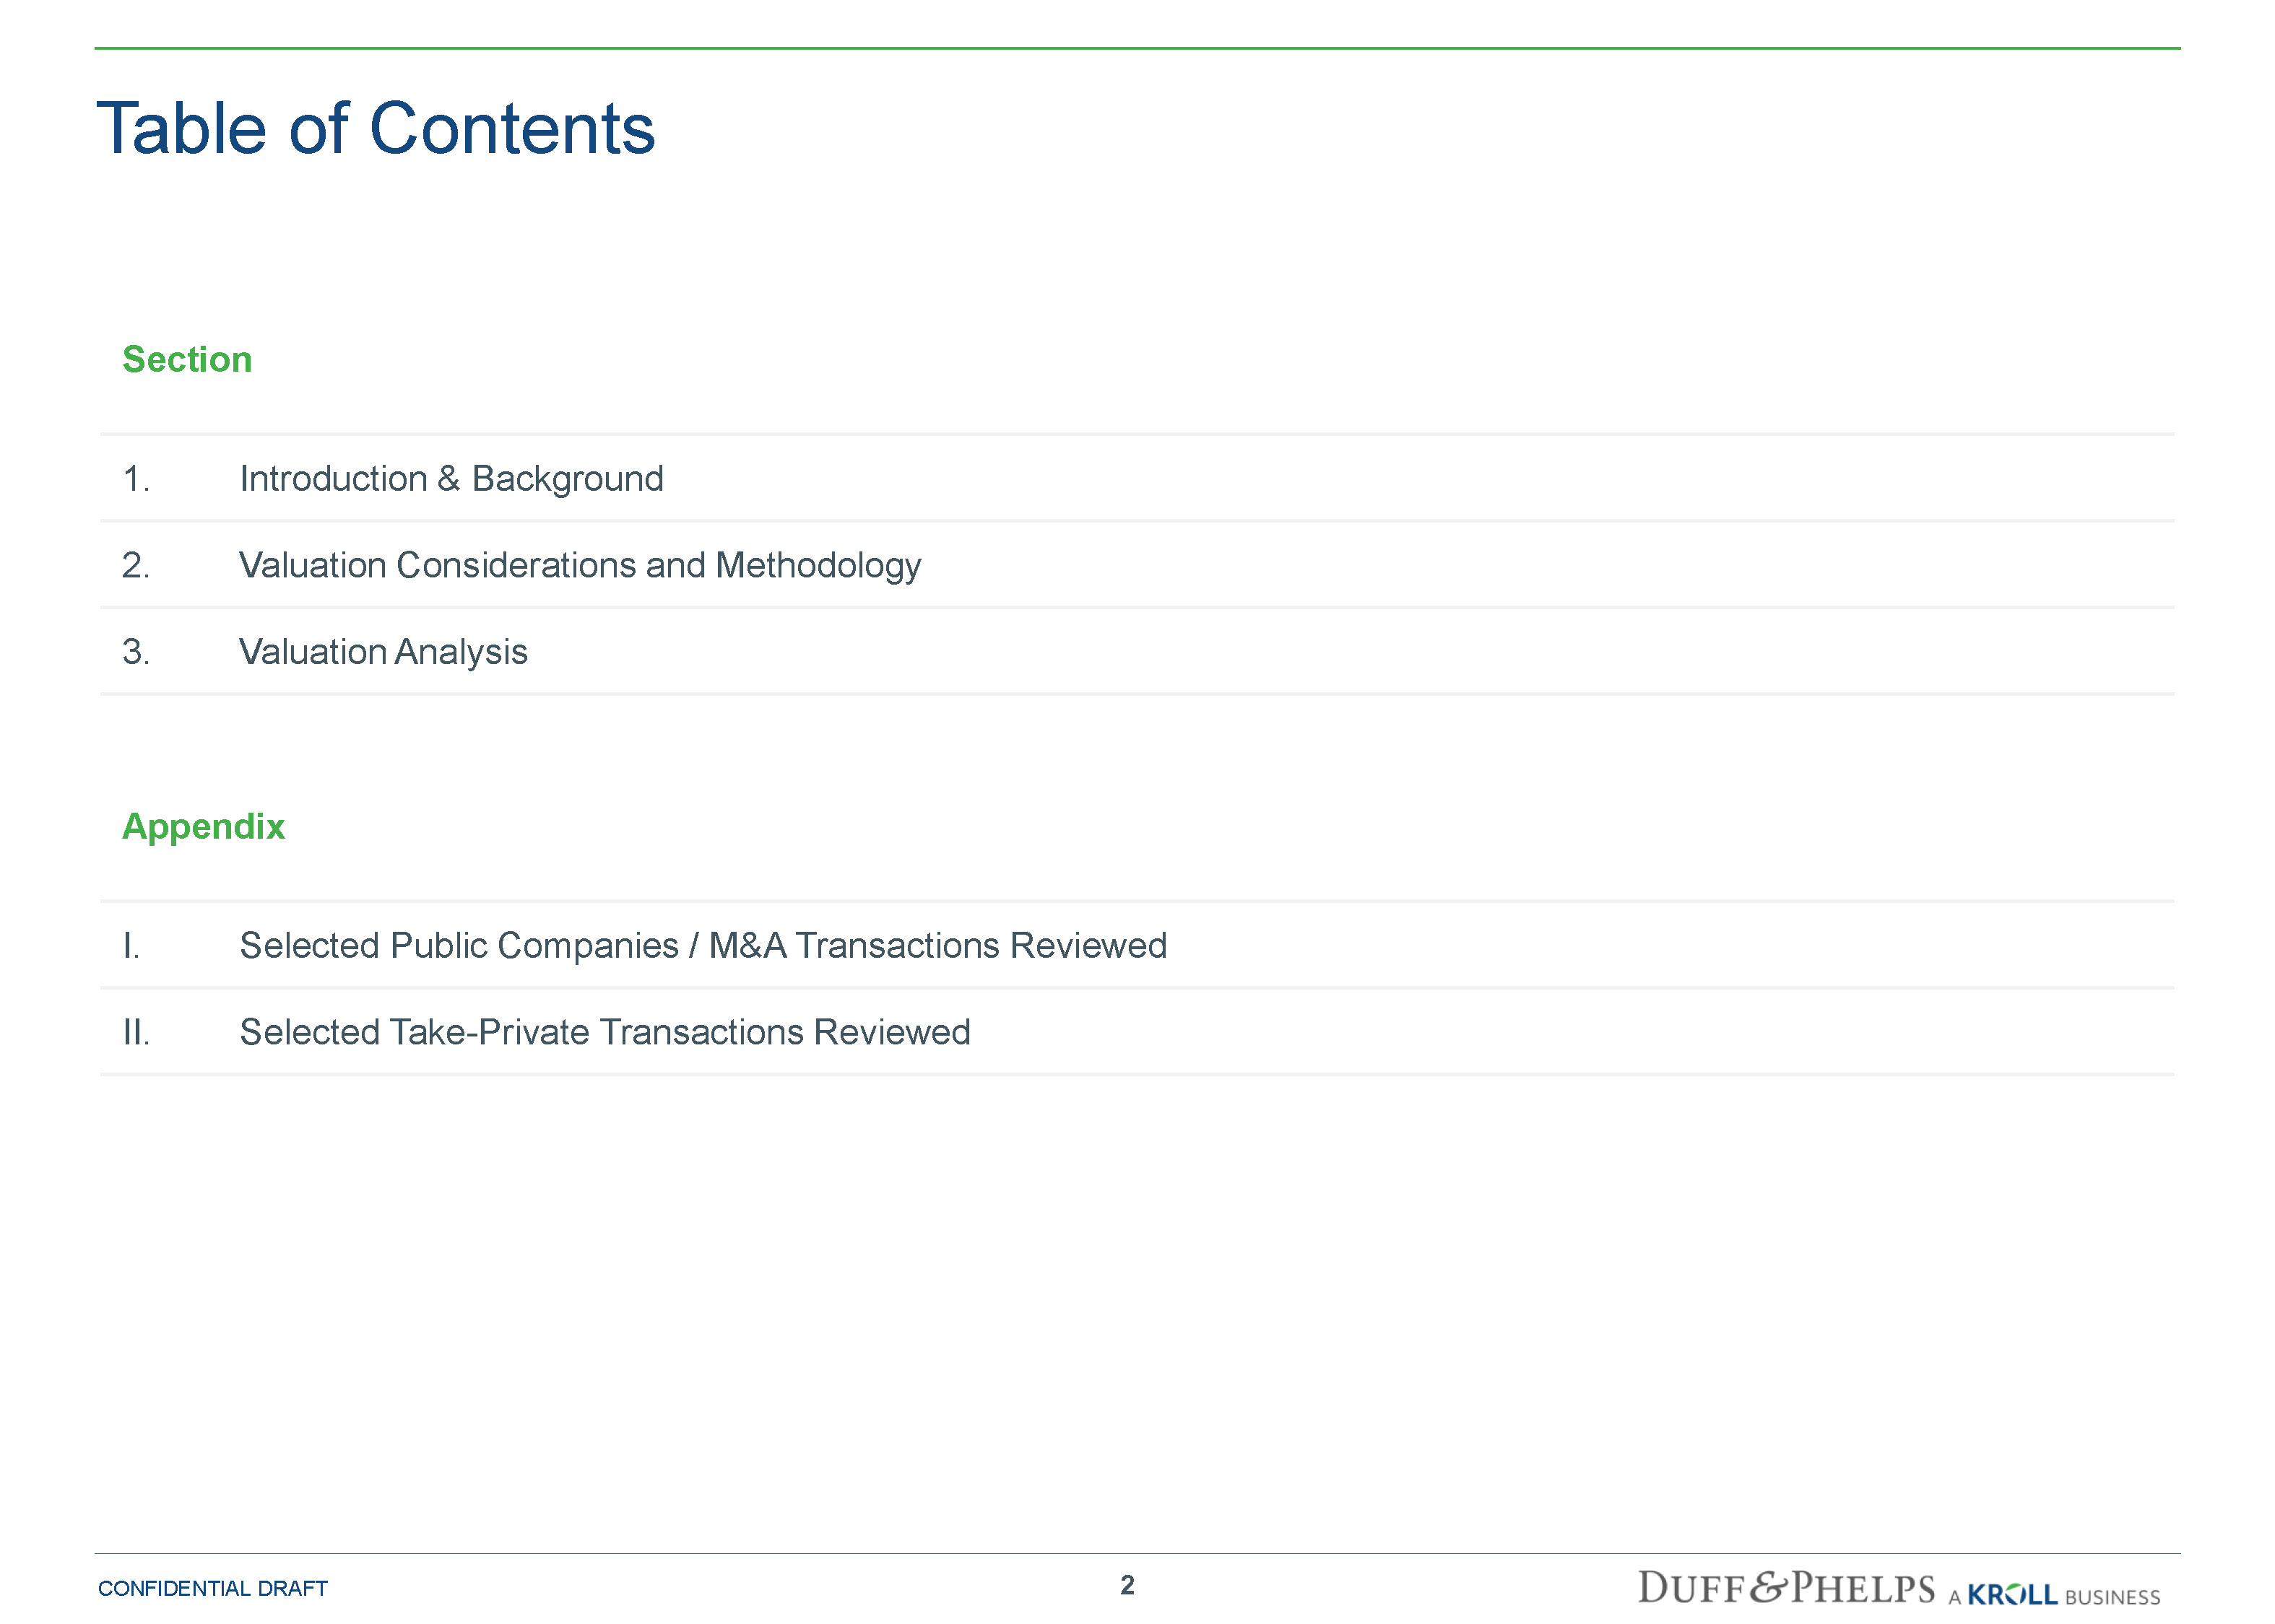
Task: Click 'CONFIDENTIAL DRAFT' footer text
Action: click(212, 1589)
